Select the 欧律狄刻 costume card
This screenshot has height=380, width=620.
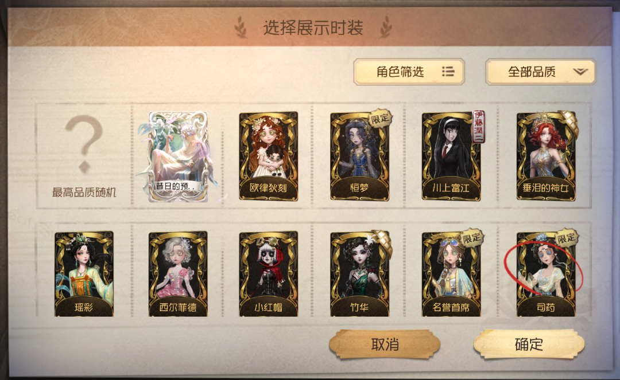[269, 156]
